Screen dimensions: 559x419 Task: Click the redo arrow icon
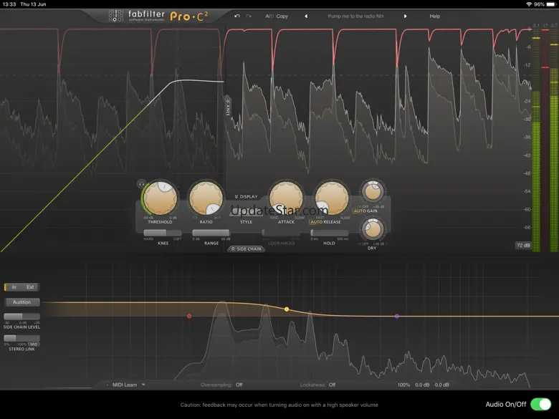[249, 16]
